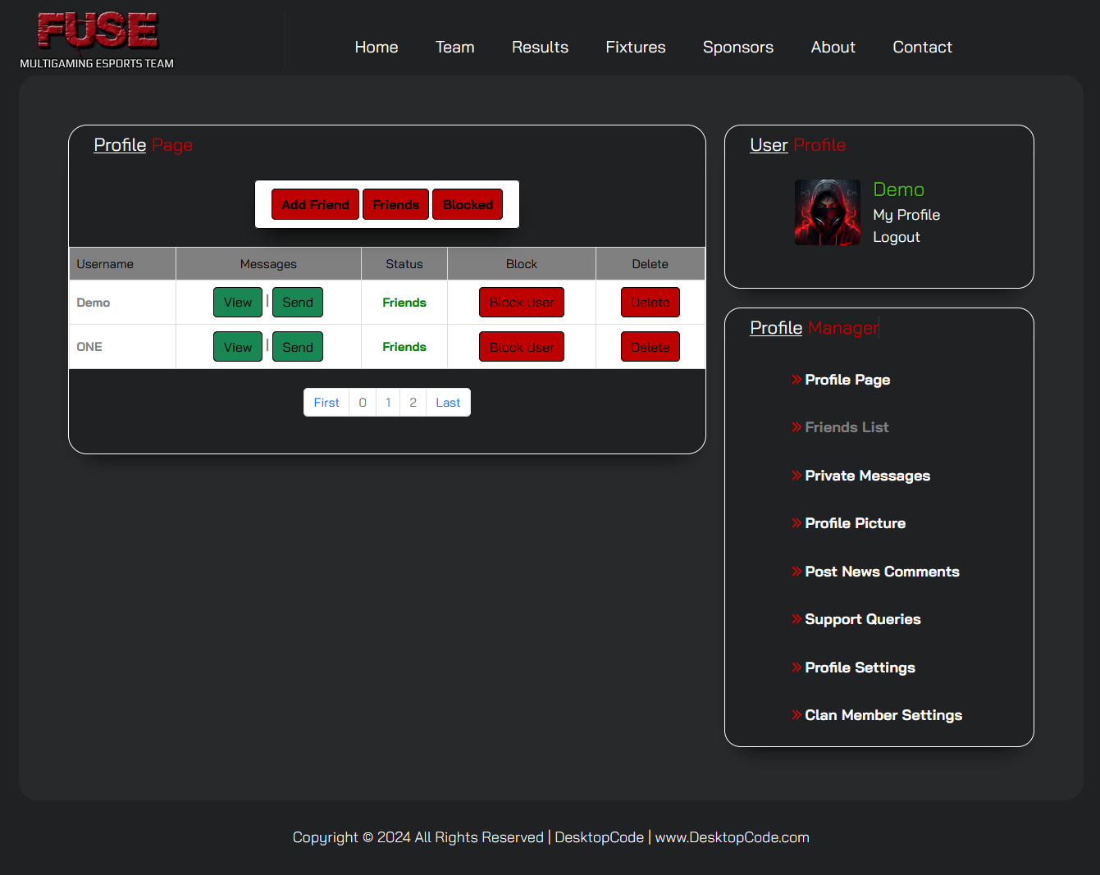Open the Sponsors menu item
Screen dimensions: 1100x875
[737, 48]
